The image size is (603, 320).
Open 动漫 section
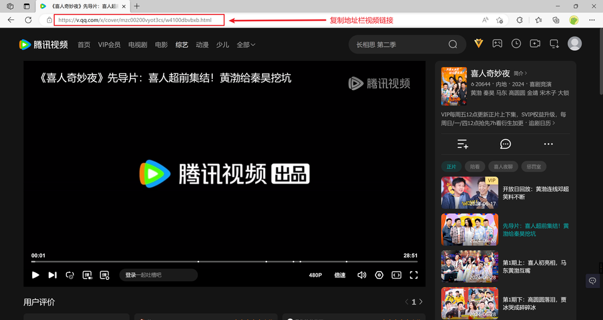pos(202,45)
